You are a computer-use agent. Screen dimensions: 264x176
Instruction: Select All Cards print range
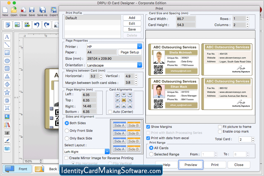coord(151,148)
